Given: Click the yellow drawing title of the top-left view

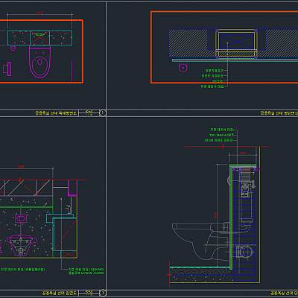Looking at the screenshot, I should click(x=56, y=113).
